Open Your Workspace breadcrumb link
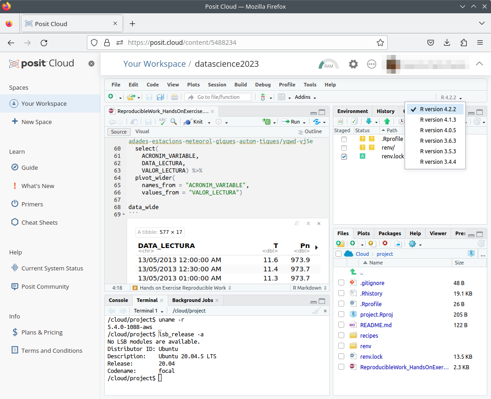The image size is (491, 399). 155,64
